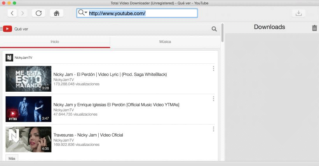Screen dimensions: 319x166
Task: Play the Travesuras video thumbnail
Action: (x=28, y=139)
